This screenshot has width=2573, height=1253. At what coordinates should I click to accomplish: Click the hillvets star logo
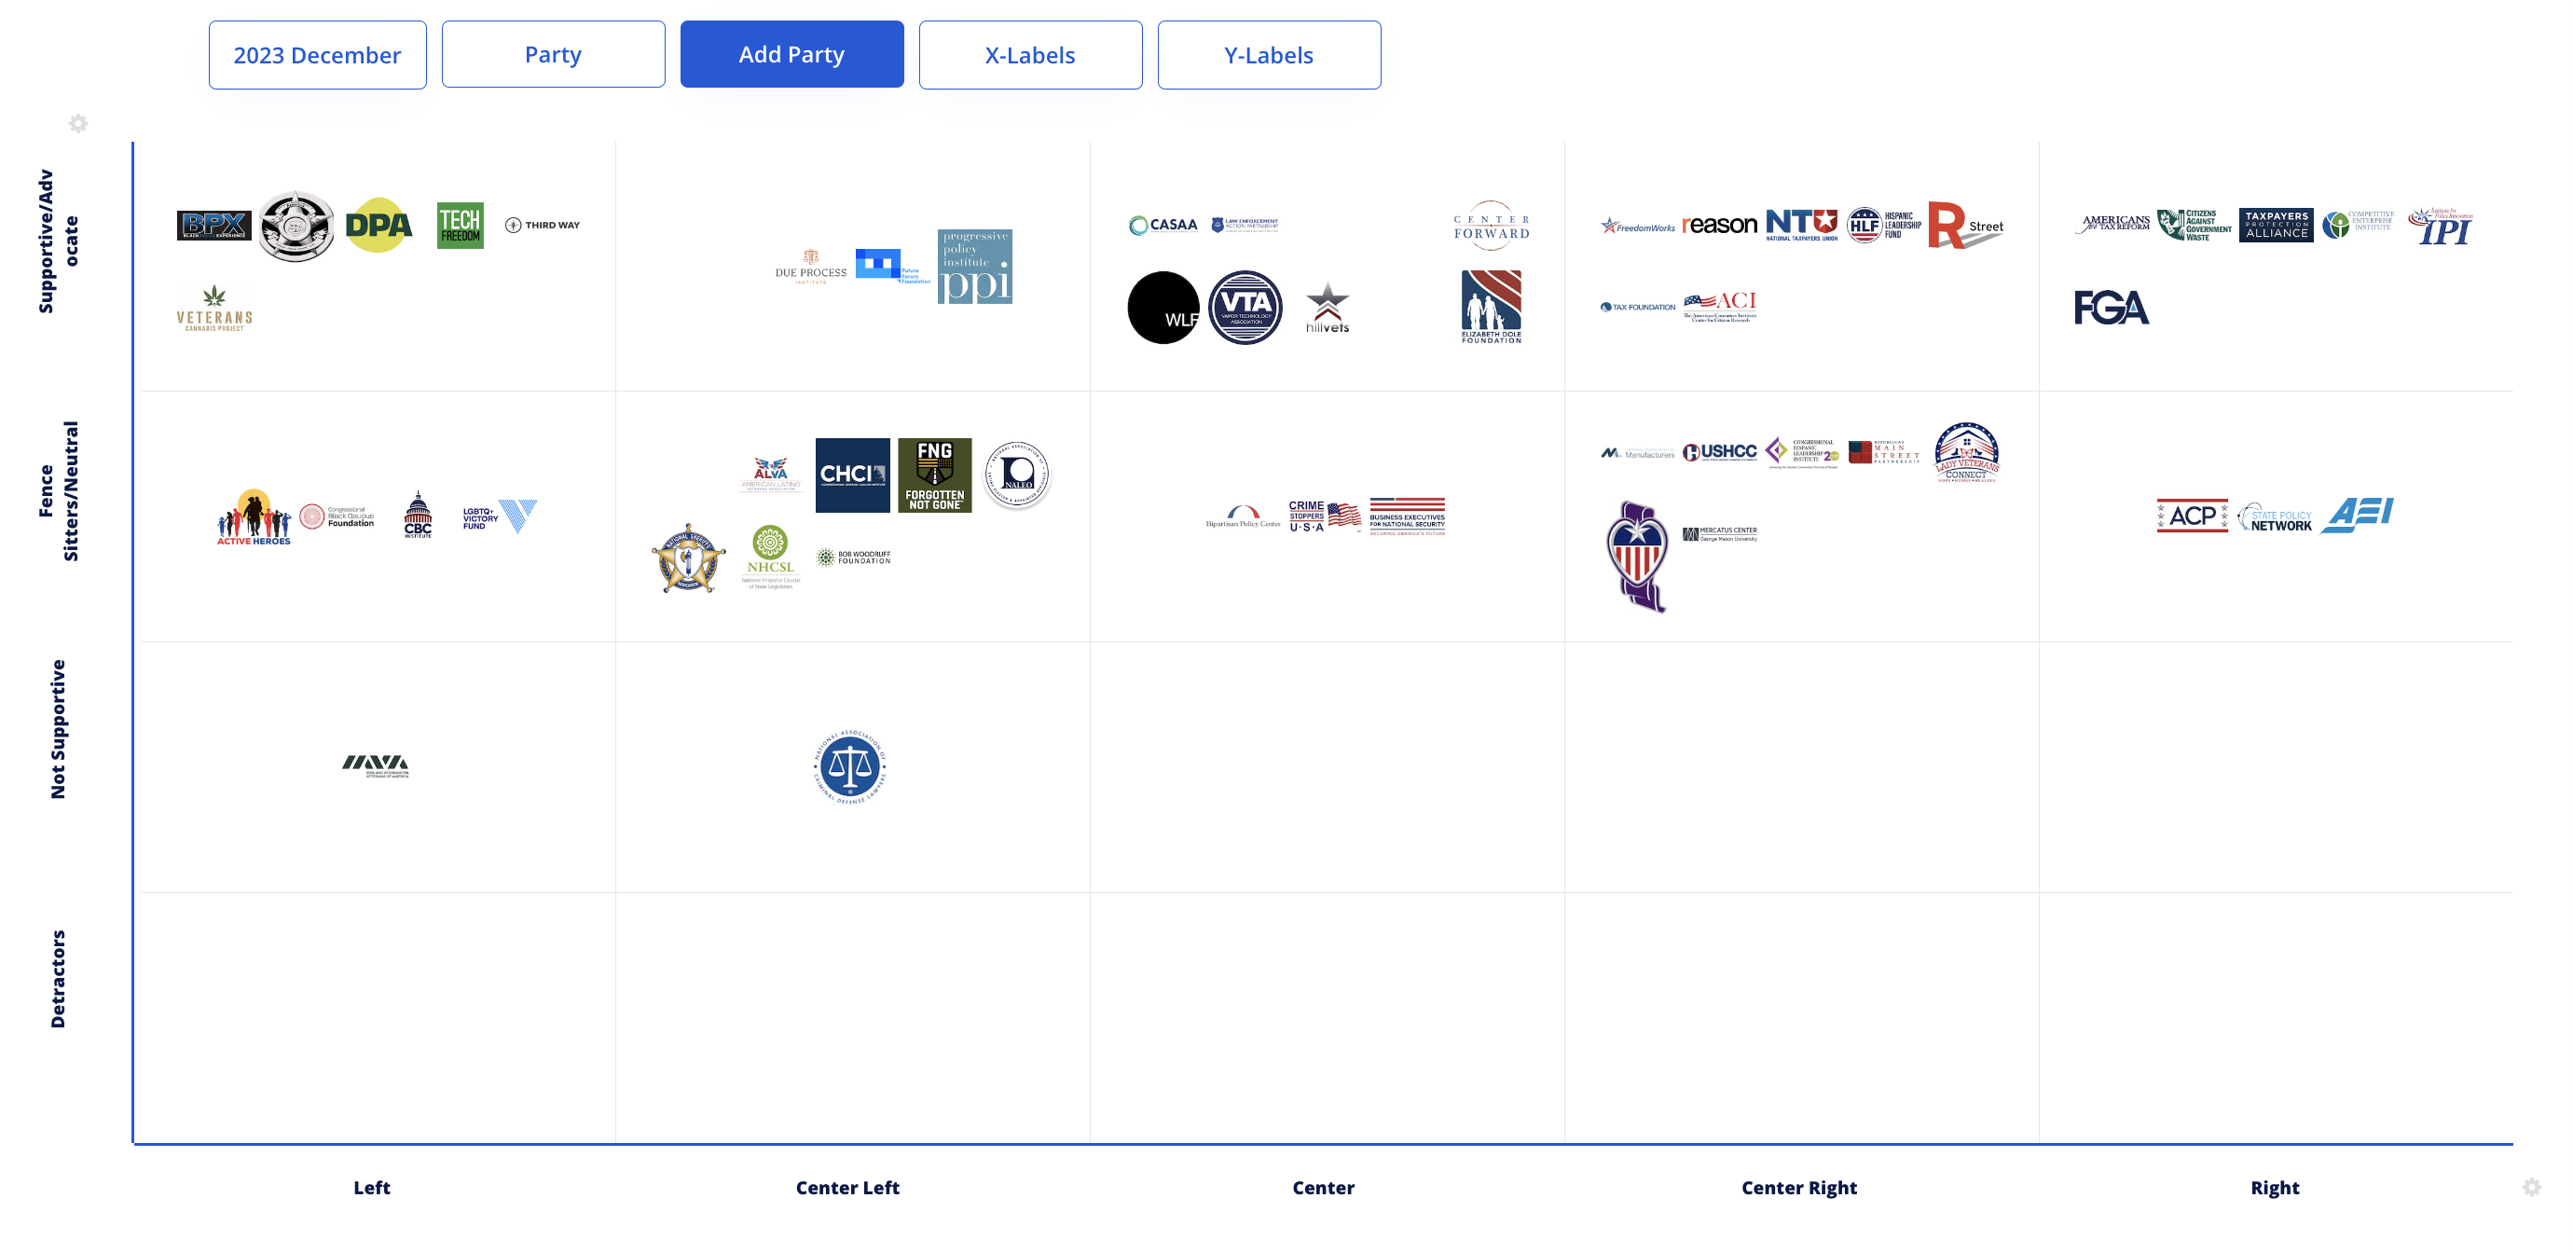point(1328,308)
